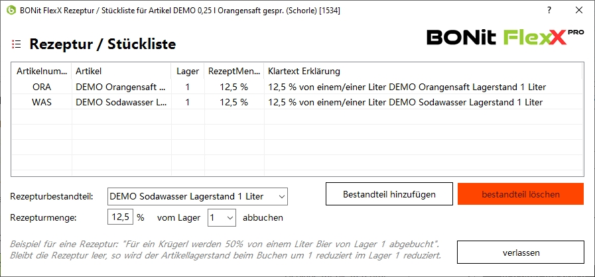Image resolution: width=595 pixels, height=277 pixels.
Task: Click the RezeptMenge column header
Action: pyautogui.click(x=233, y=72)
